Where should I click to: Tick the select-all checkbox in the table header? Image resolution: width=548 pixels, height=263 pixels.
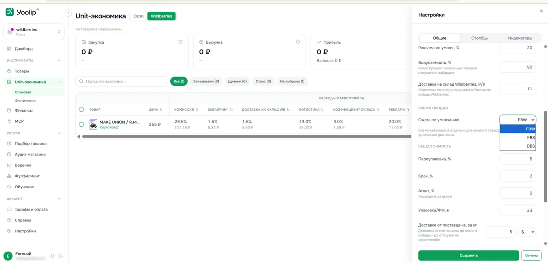coord(81,109)
